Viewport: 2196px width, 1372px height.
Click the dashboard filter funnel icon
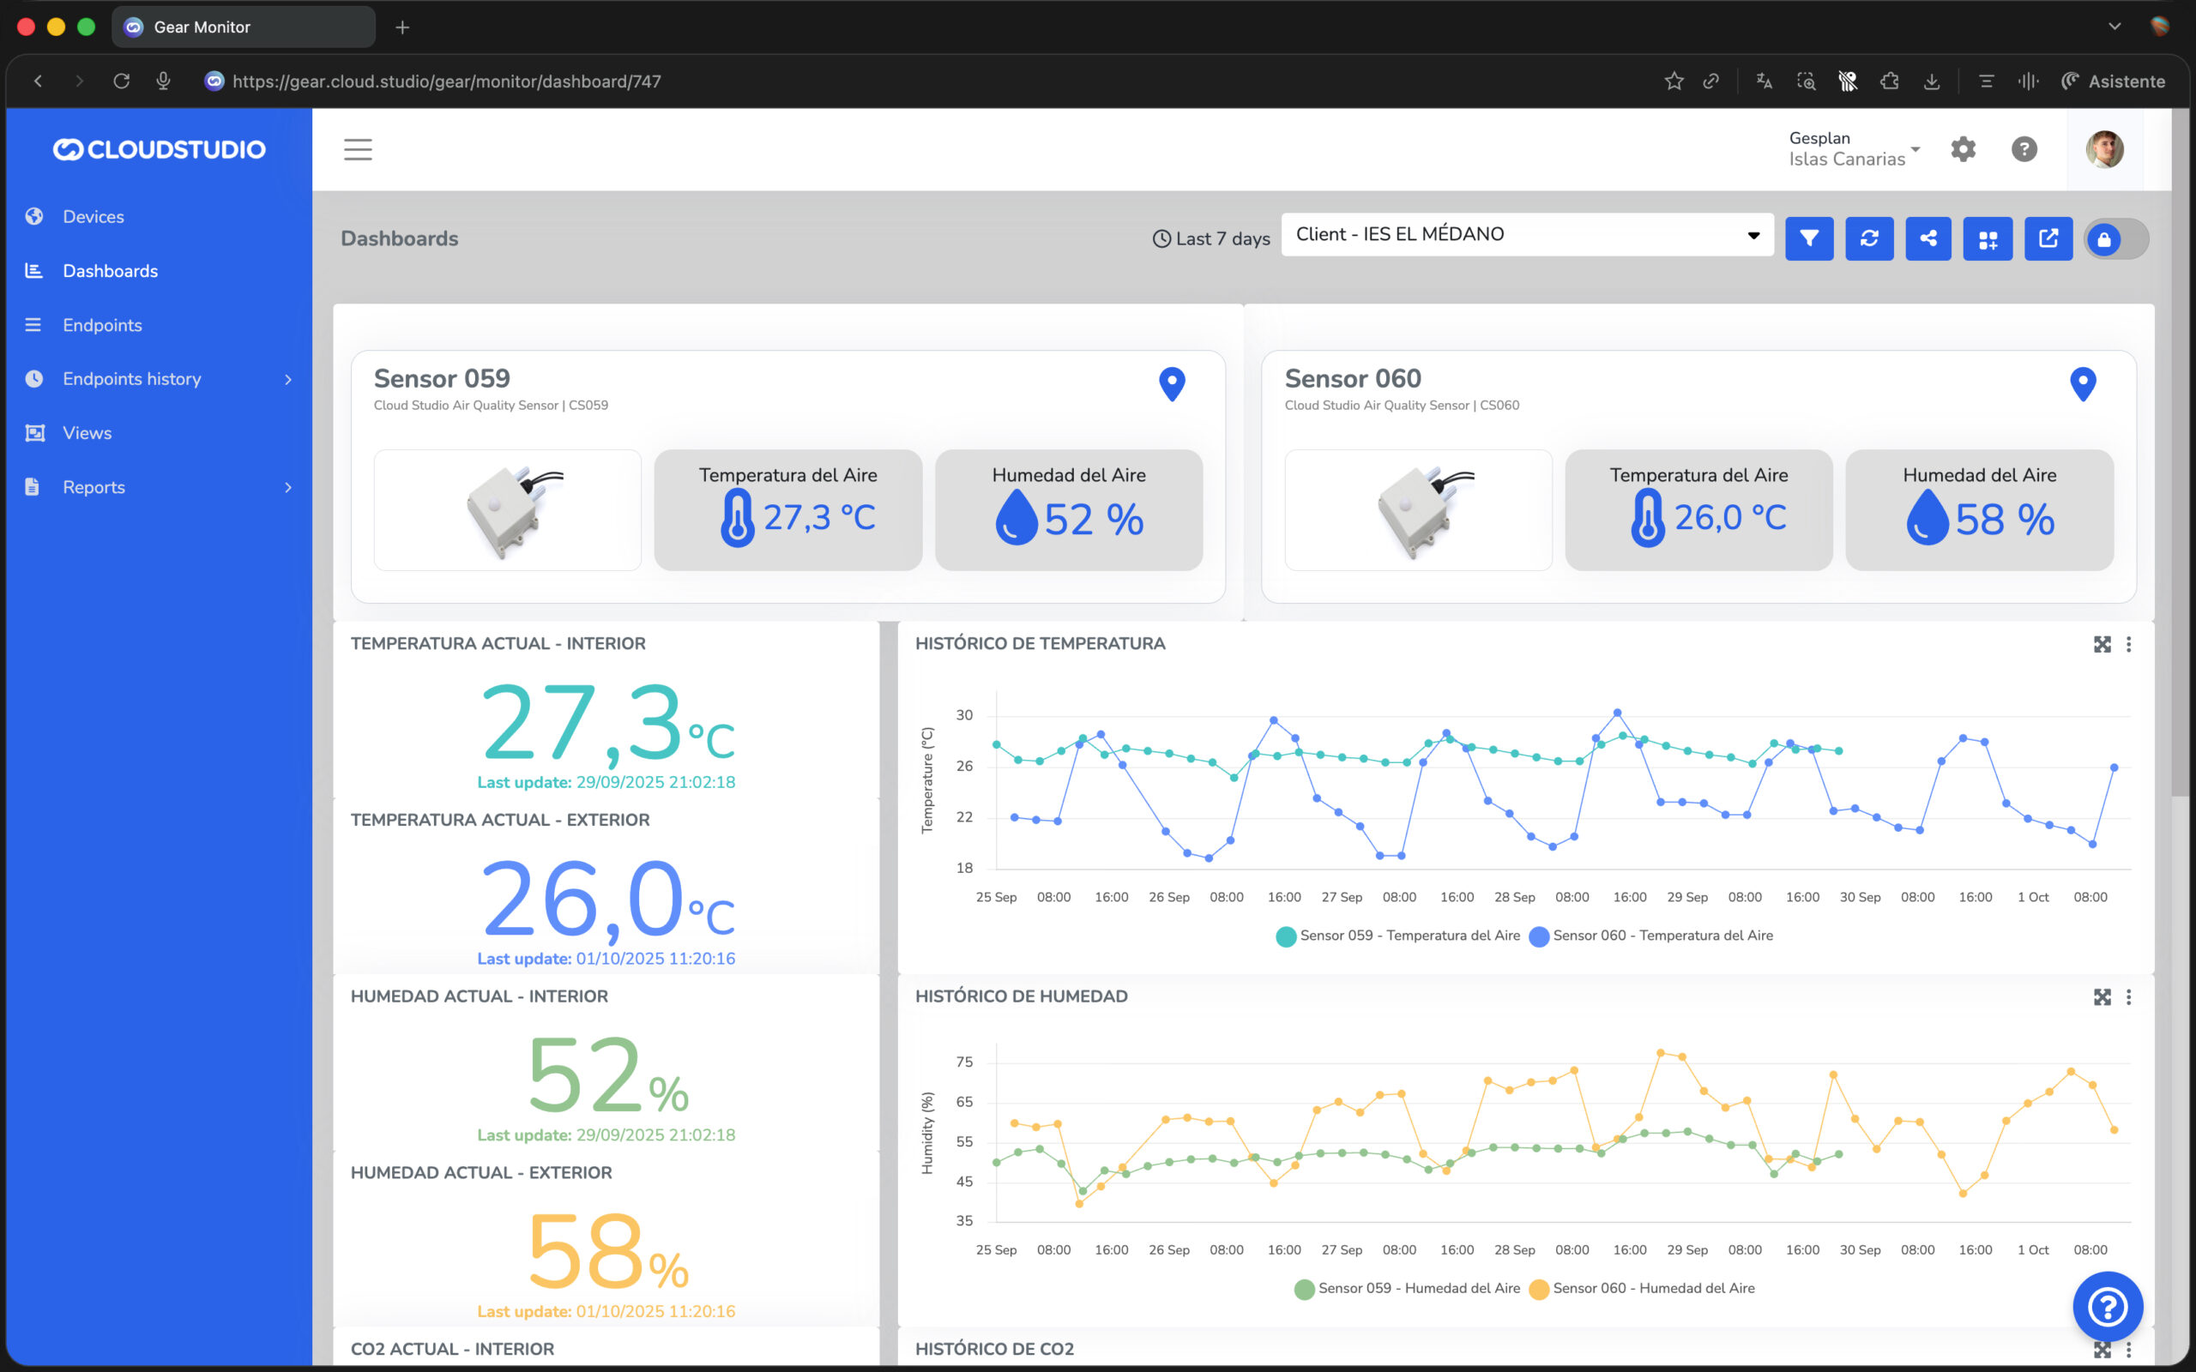[1808, 238]
